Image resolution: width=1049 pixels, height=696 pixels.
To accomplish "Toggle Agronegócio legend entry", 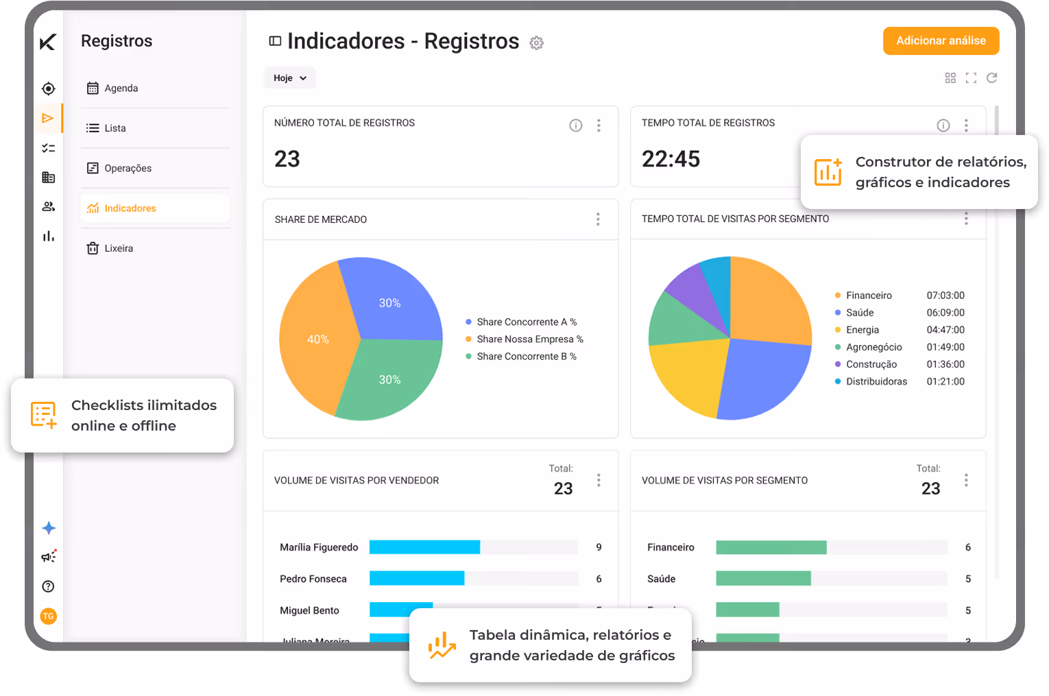I will [x=868, y=347].
